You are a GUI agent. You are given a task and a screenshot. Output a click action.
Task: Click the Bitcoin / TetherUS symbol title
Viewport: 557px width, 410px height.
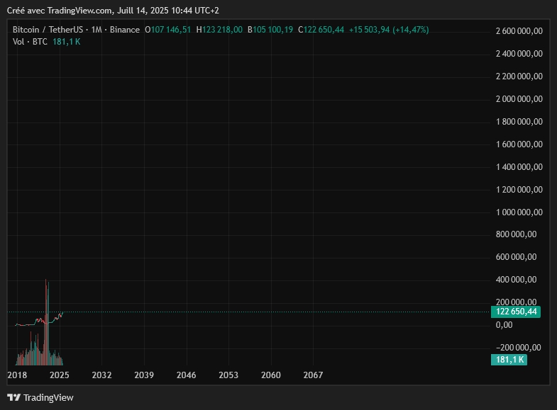click(48, 30)
